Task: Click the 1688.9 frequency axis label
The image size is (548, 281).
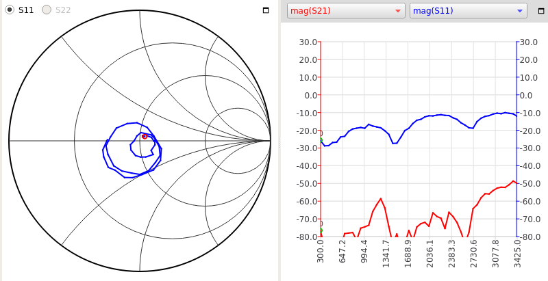Action: pos(408,253)
